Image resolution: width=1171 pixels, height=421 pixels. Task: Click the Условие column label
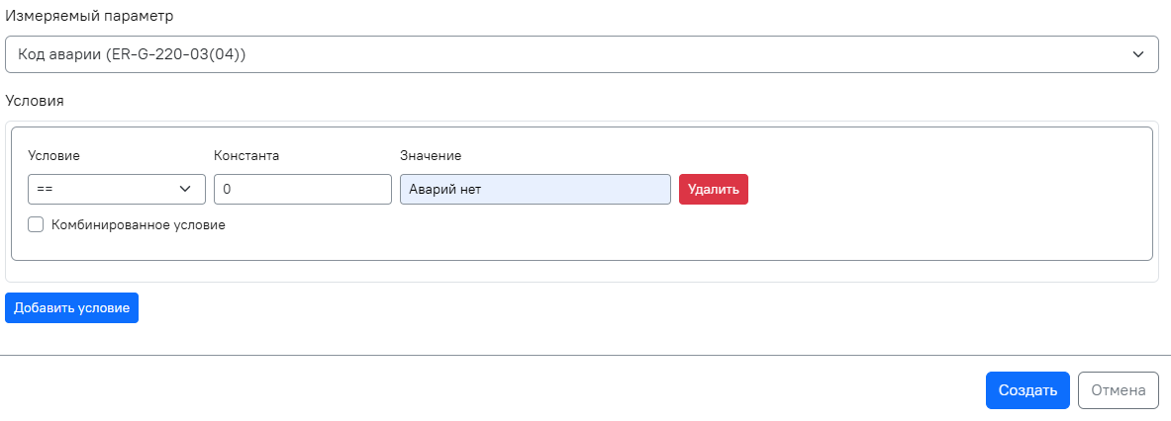coord(53,156)
